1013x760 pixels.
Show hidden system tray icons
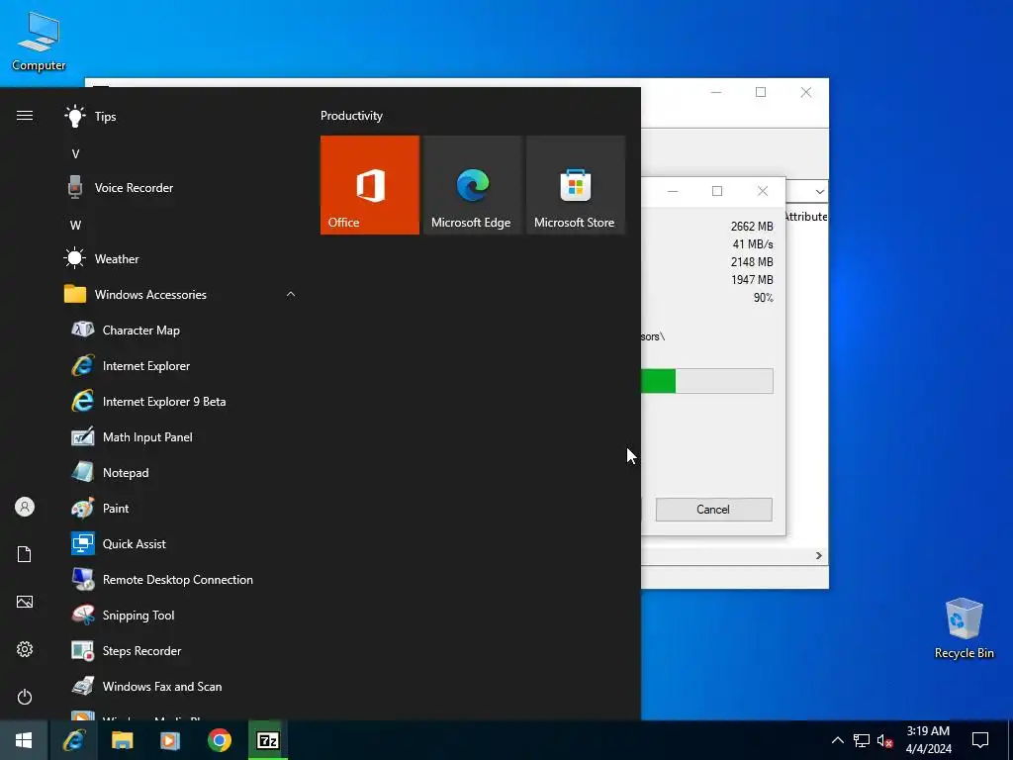coord(837,740)
